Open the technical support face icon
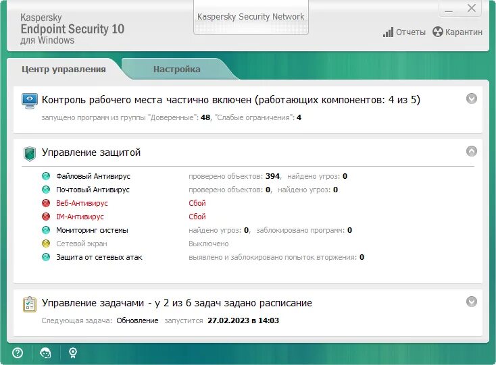Screen dimensions: 496x365 45,353
